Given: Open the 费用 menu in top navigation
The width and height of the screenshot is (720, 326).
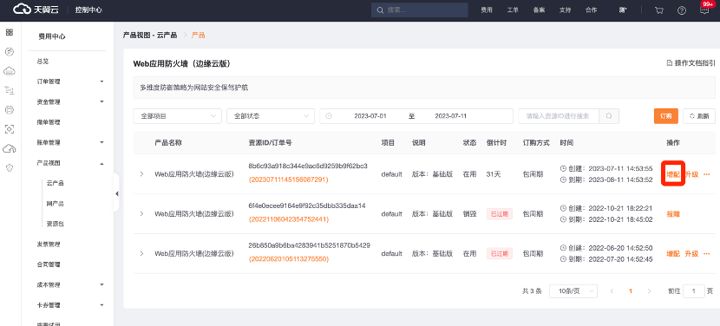Looking at the screenshot, I should pyautogui.click(x=487, y=10).
